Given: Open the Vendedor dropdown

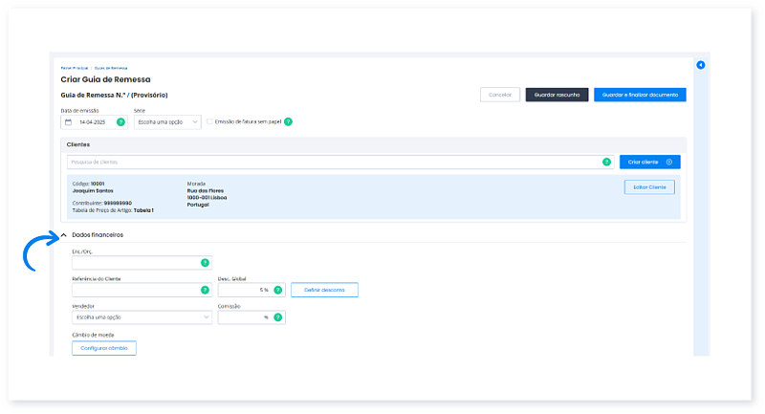Looking at the screenshot, I should [x=142, y=317].
